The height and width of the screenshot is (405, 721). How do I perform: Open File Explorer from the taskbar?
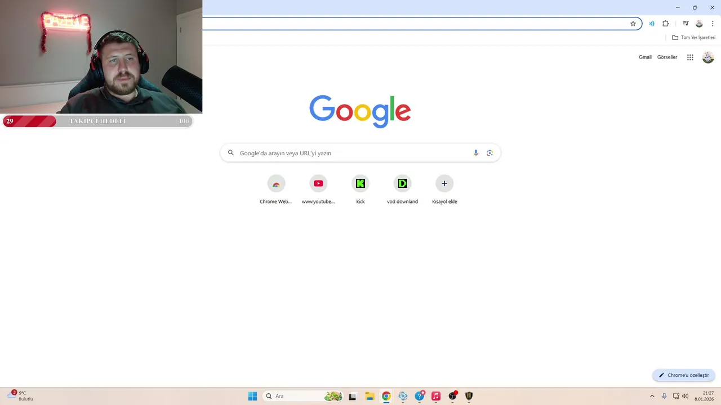point(370,396)
